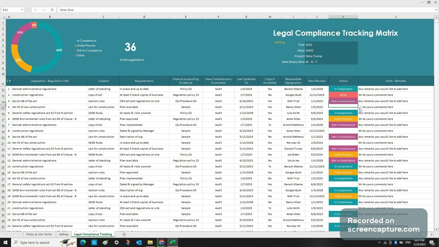The width and height of the screenshot is (439, 247).
Task: Click the Not In-Compliance legend entry
Action: pos(88,50)
